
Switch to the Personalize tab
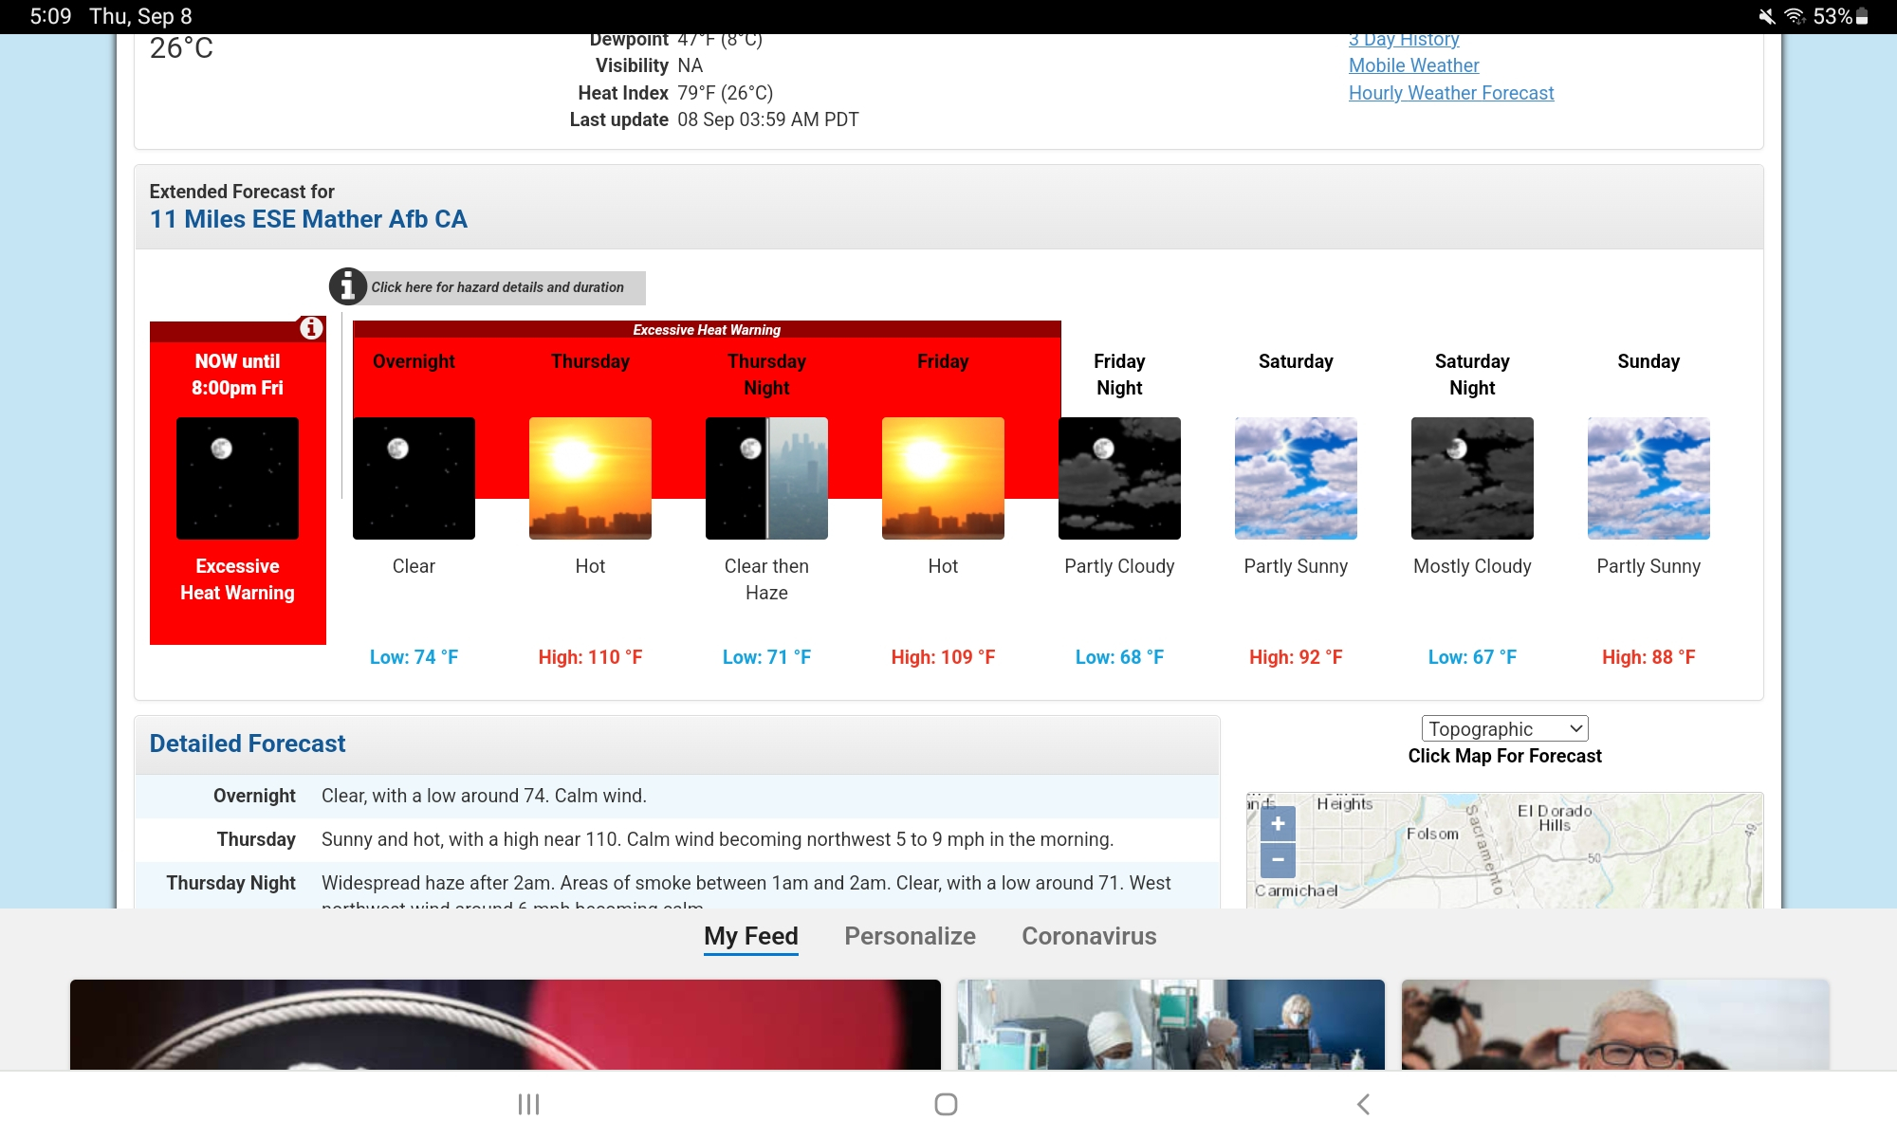910,936
